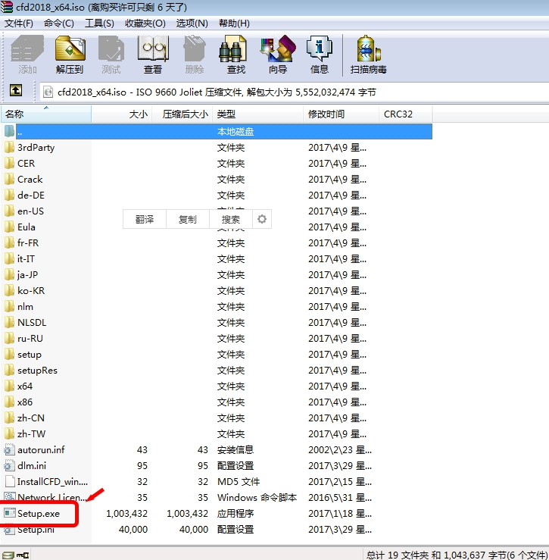Select the CER folder row
The height and width of the screenshot is (560, 549).
tap(217, 163)
